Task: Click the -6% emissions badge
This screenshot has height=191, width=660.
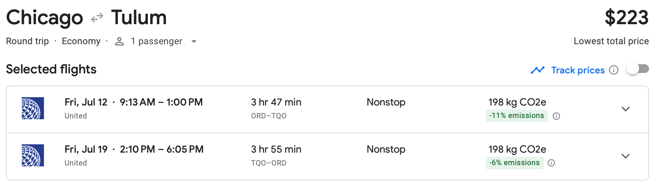Action: tap(514, 163)
